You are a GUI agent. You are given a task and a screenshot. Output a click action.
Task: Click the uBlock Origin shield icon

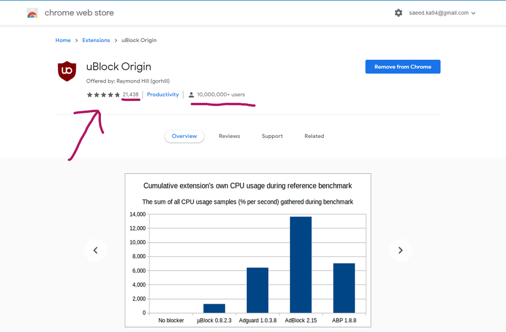pyautogui.click(x=67, y=71)
